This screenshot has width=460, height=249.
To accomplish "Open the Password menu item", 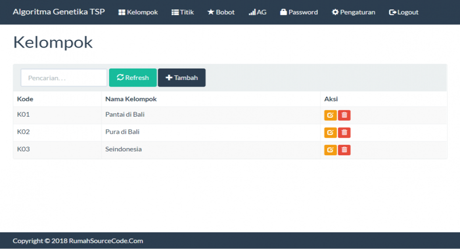I will pos(299,12).
